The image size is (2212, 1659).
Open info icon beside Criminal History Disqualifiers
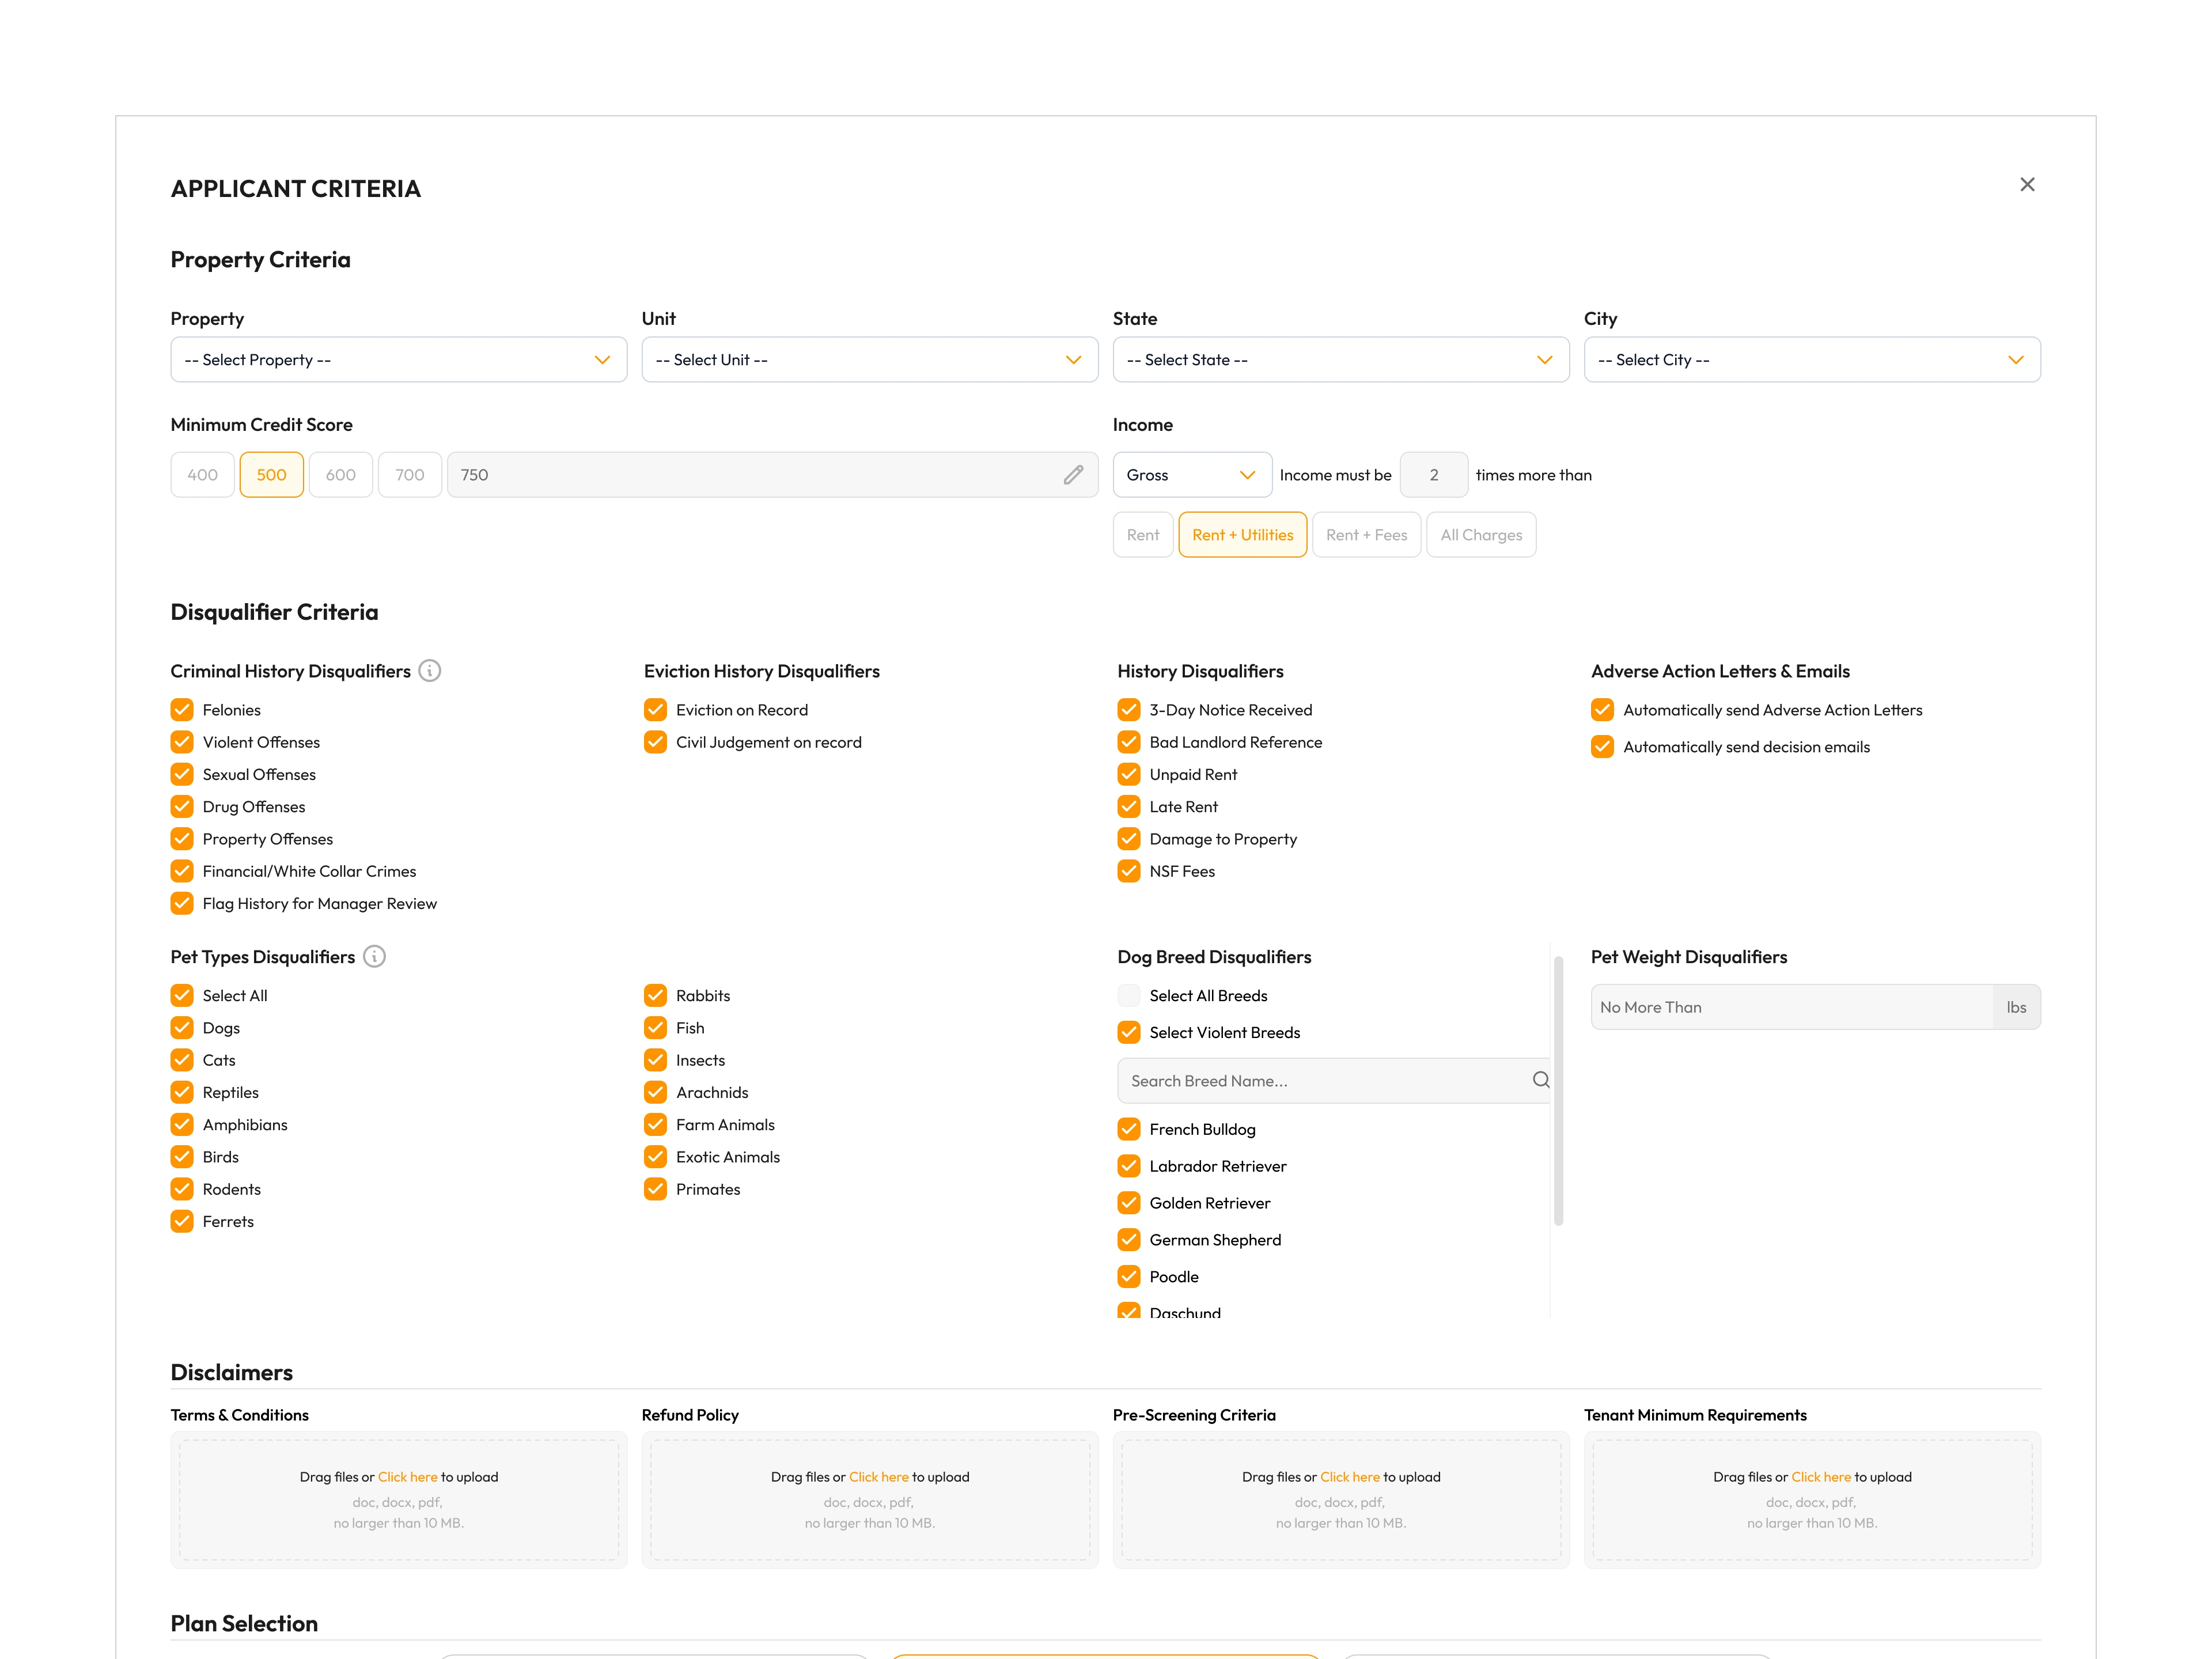pos(430,671)
